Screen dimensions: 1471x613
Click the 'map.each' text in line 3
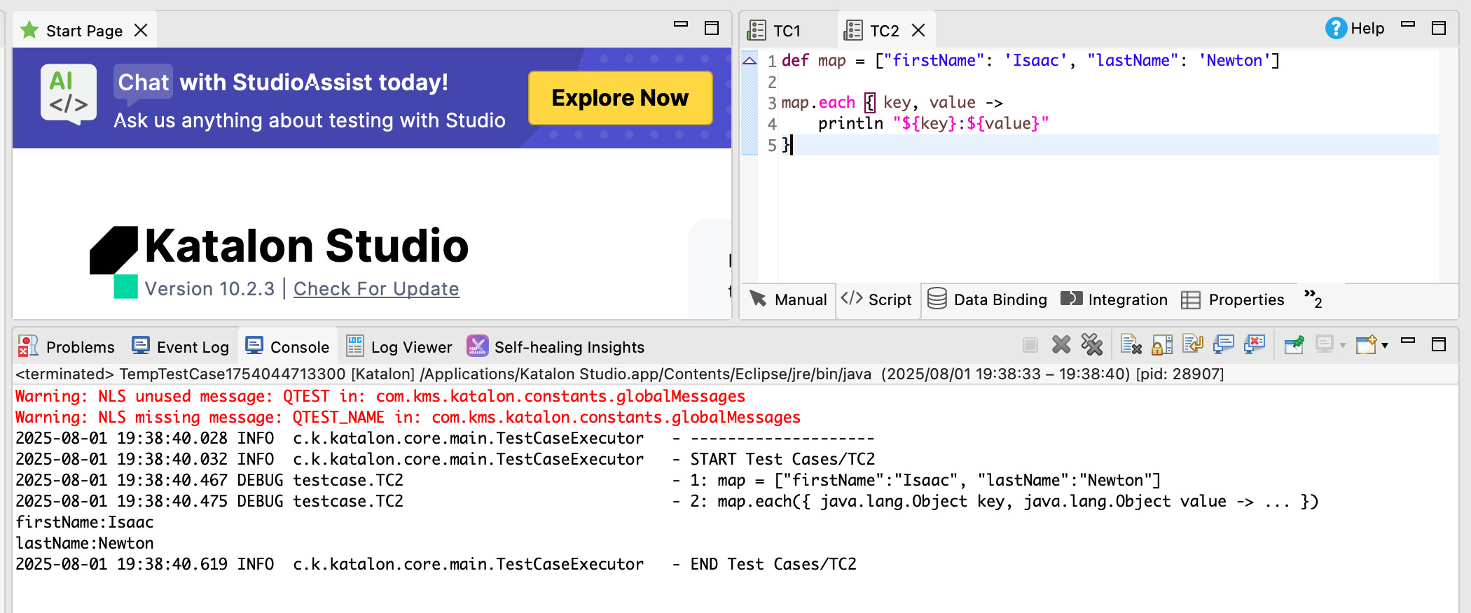pyautogui.click(x=818, y=103)
